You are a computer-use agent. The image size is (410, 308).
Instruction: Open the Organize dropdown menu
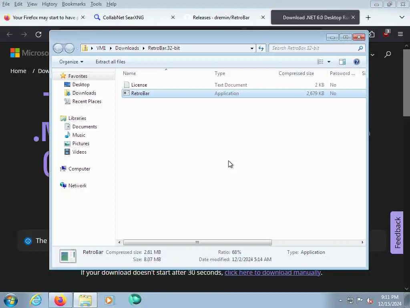71,62
